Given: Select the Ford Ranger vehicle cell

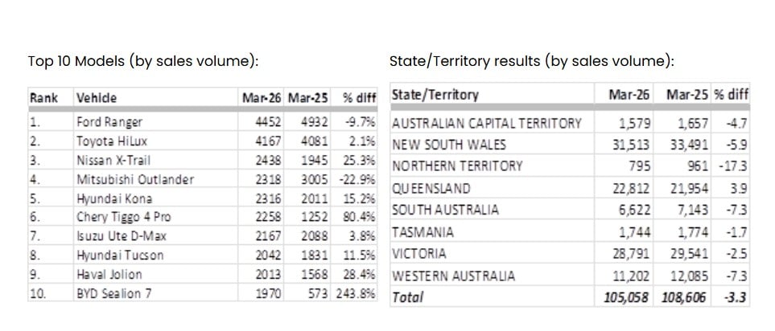Looking at the screenshot, I should tap(109, 123).
